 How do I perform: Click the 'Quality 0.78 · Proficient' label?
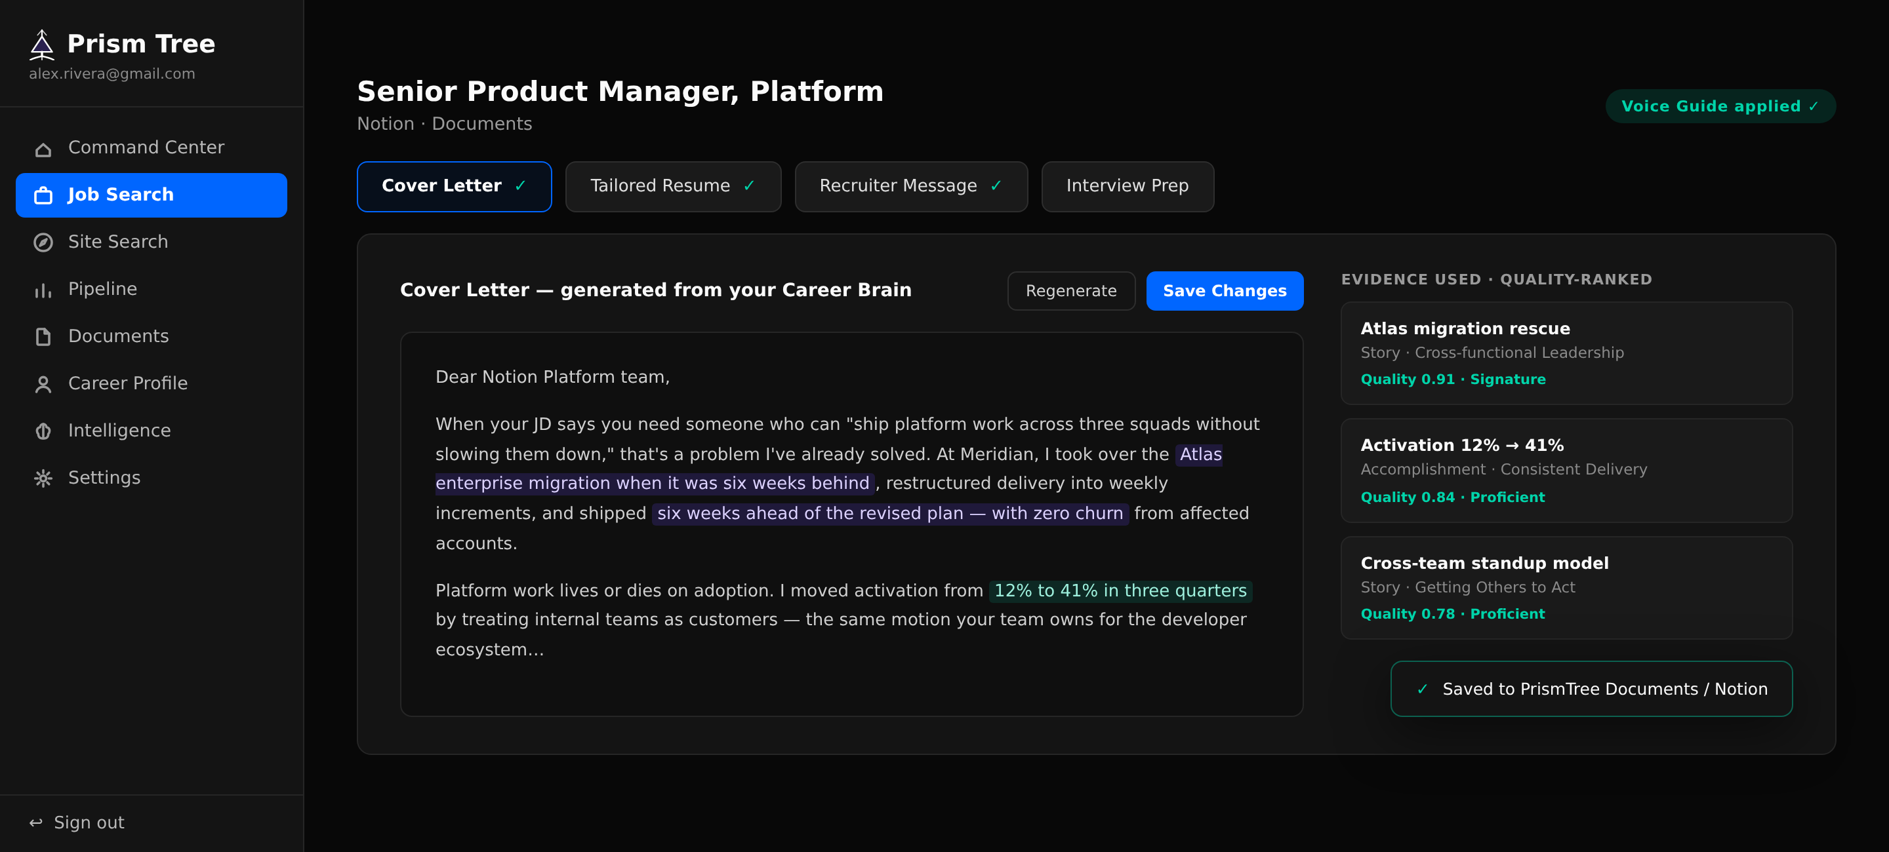(x=1453, y=614)
